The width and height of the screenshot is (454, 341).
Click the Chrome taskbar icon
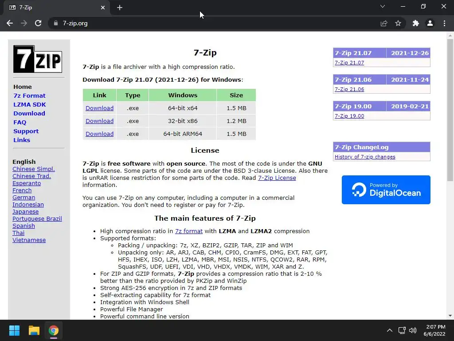click(53, 330)
